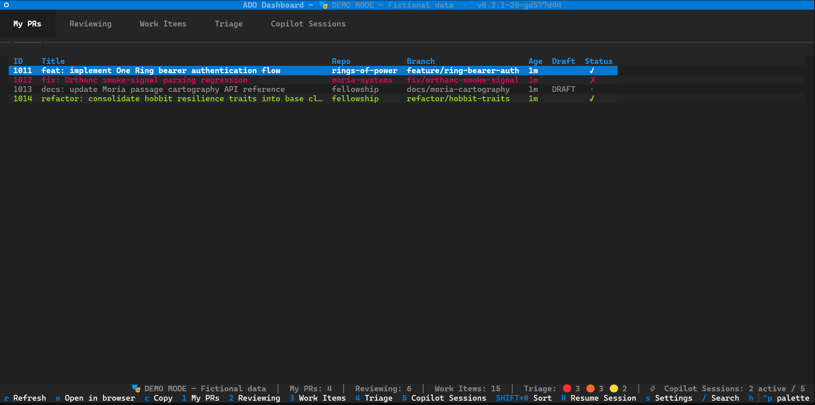Click the docs/moria-cartography branch cell
The image size is (815, 405).
pyautogui.click(x=458, y=89)
